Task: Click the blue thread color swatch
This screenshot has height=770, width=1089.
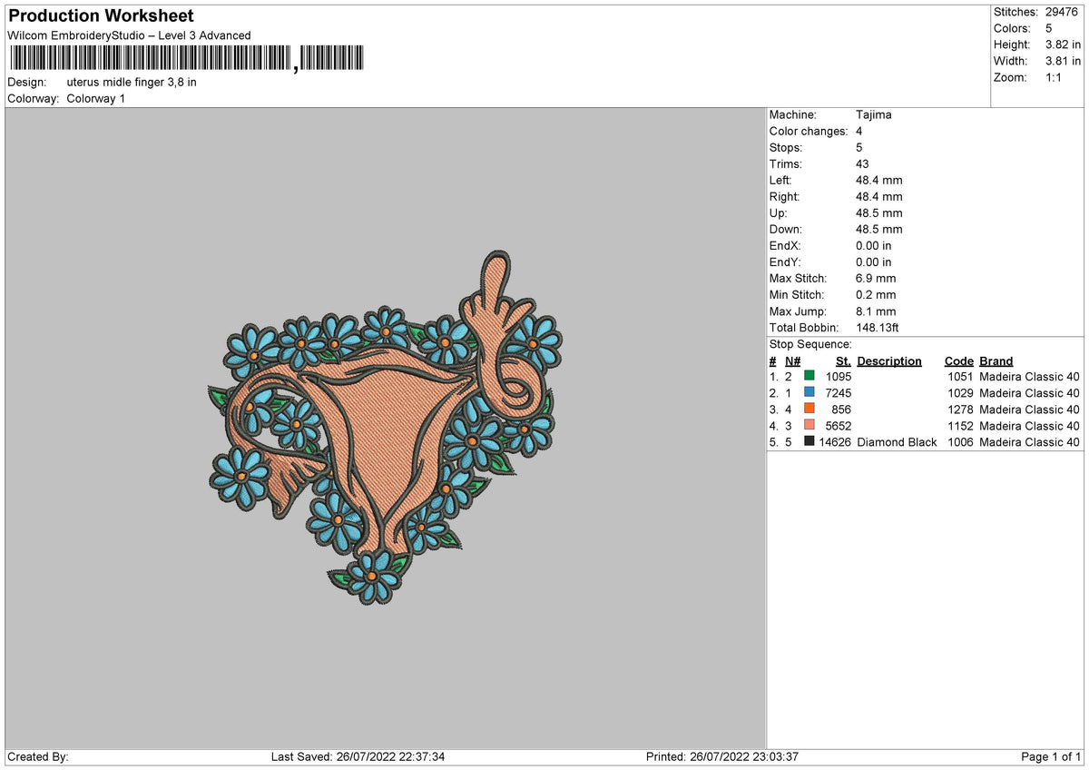Action: (809, 393)
